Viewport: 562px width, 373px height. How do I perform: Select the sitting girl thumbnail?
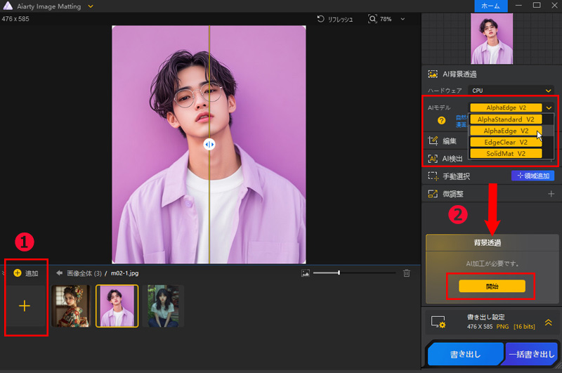(163, 306)
